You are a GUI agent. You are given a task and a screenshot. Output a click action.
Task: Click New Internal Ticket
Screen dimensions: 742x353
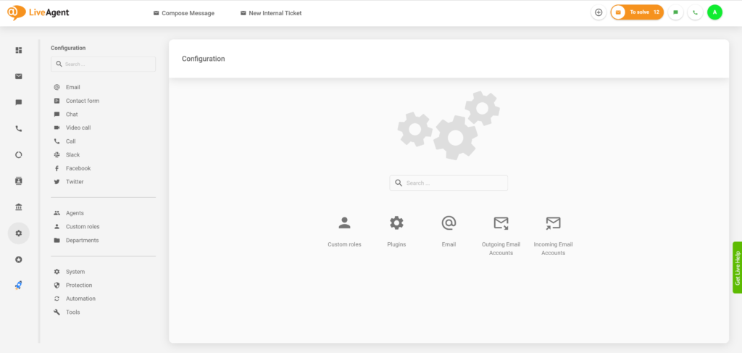271,13
